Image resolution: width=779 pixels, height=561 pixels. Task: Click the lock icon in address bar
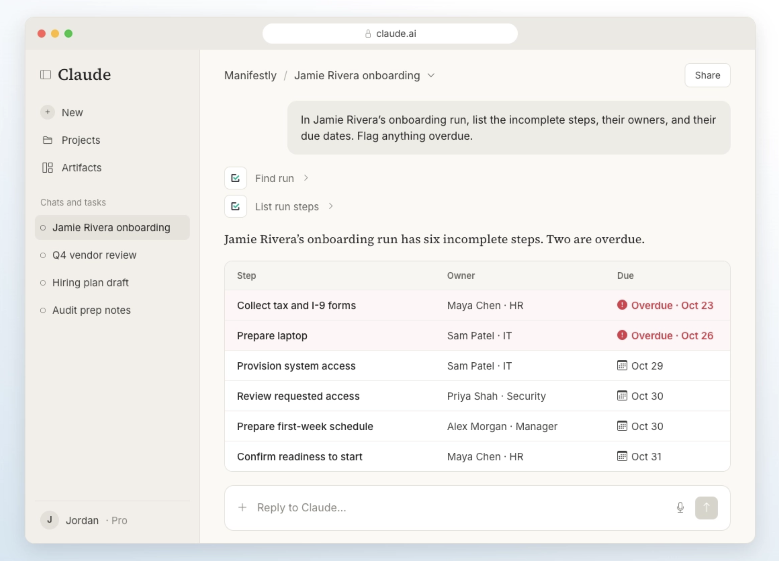368,34
